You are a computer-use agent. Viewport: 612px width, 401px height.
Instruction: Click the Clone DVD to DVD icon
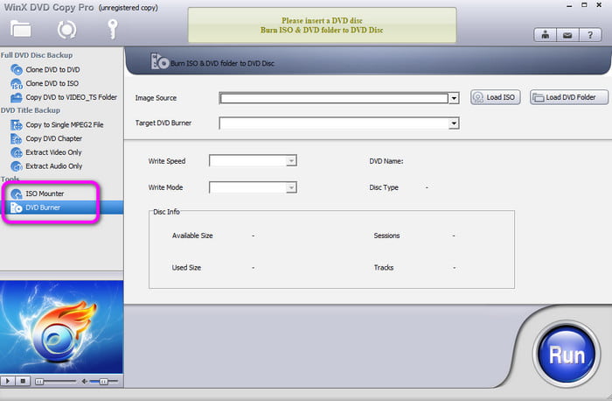(17, 69)
